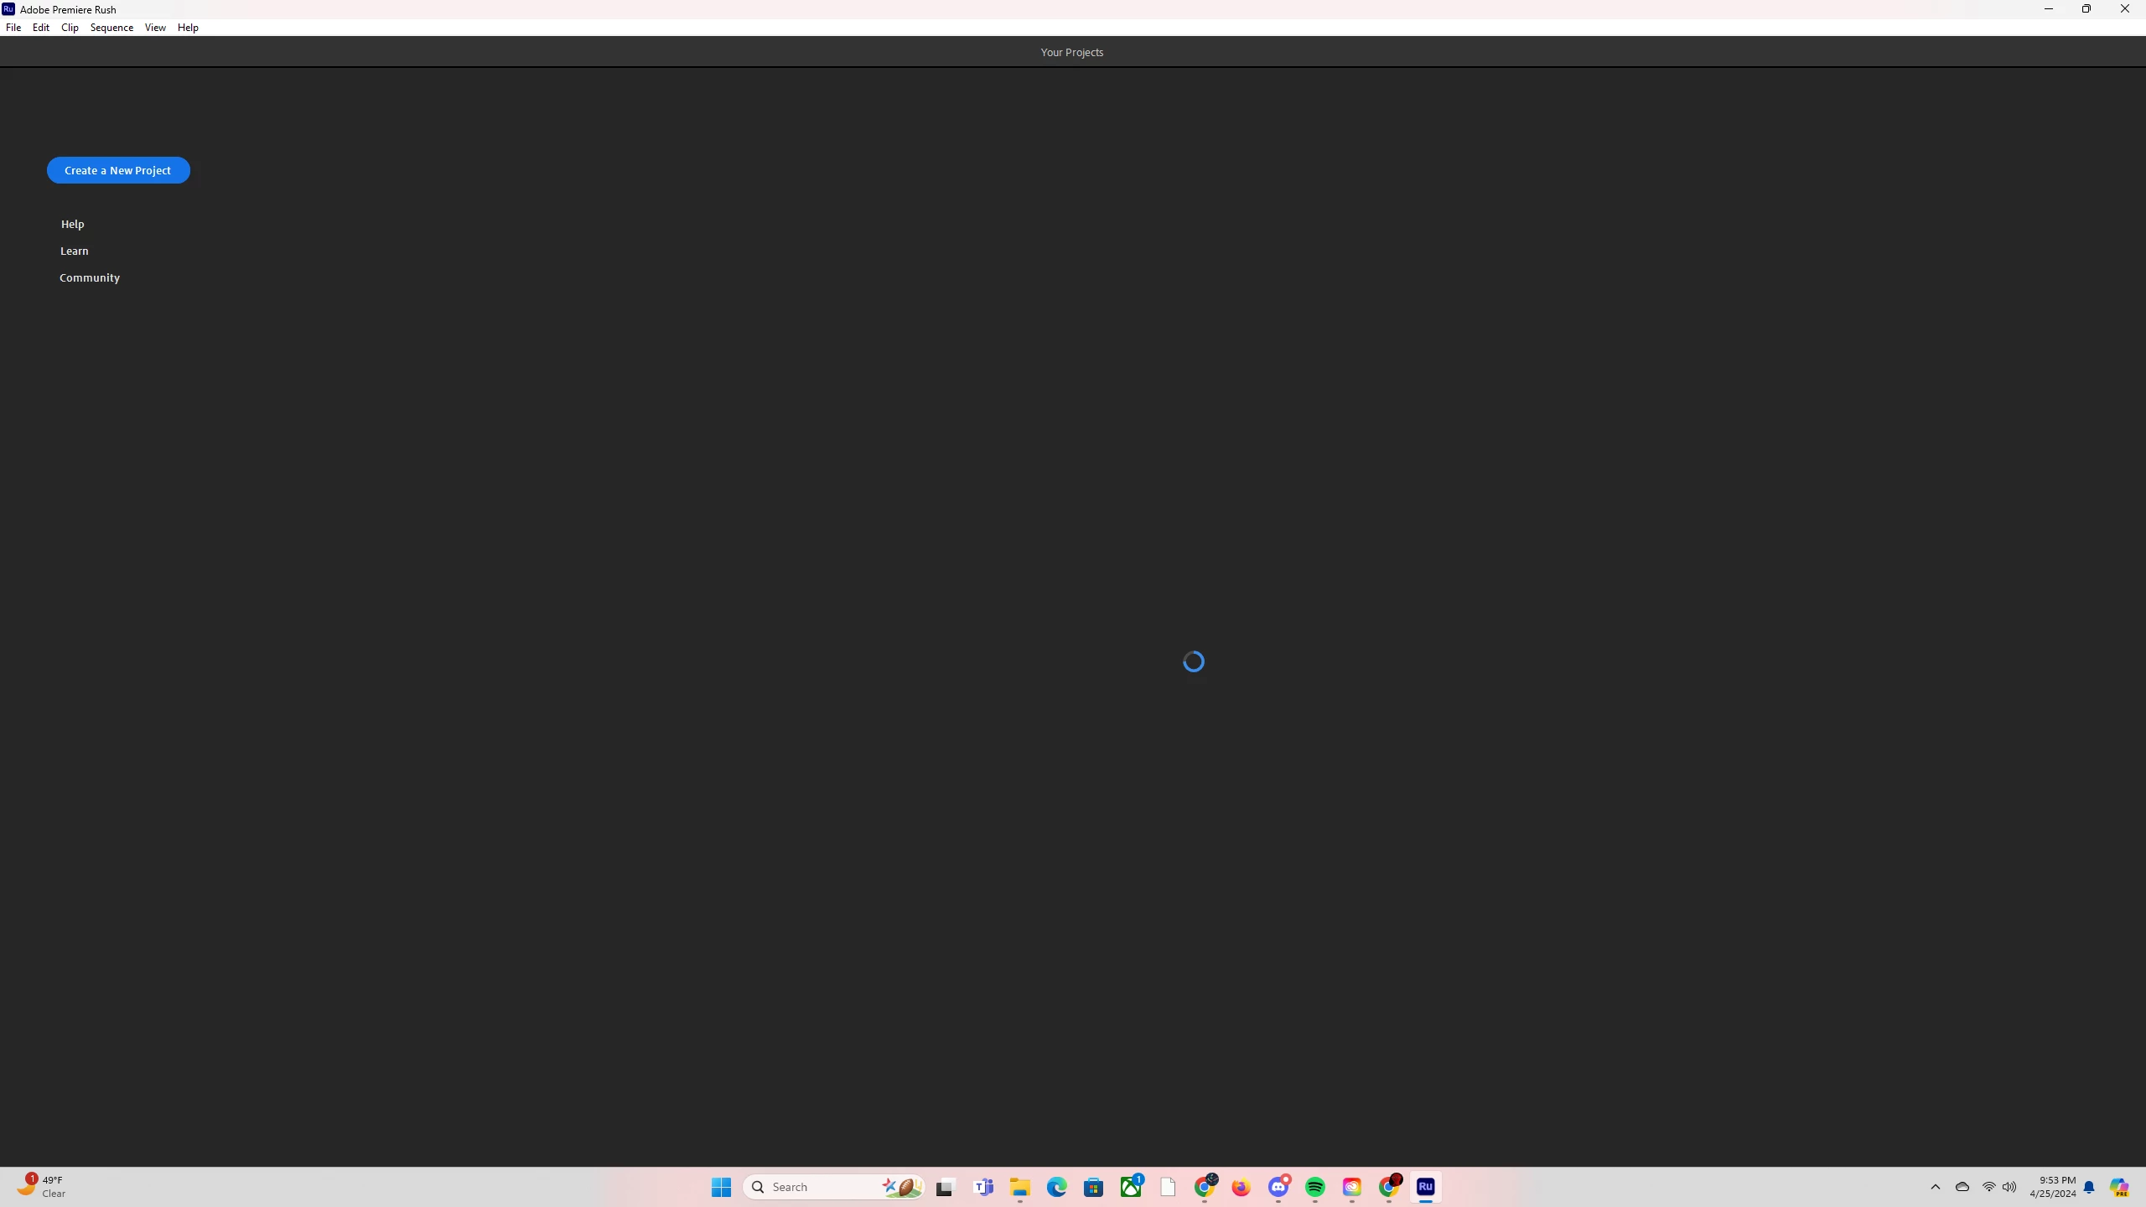Launch Firefox from the taskbar
Image resolution: width=2146 pixels, height=1207 pixels.
click(1241, 1187)
